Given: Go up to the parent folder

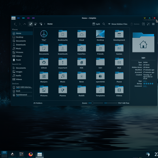Looking at the screenshot, I should click(x=24, y=24).
